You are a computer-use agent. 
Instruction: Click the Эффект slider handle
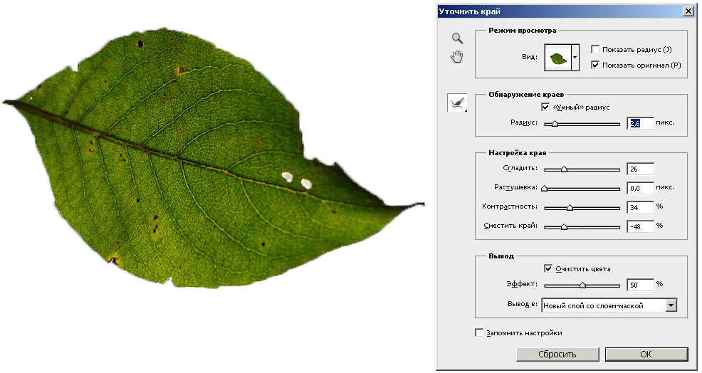point(582,285)
